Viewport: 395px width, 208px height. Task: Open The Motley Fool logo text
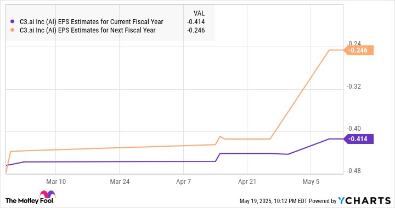[29, 200]
